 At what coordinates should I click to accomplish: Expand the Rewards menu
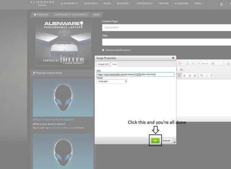click(x=123, y=4)
